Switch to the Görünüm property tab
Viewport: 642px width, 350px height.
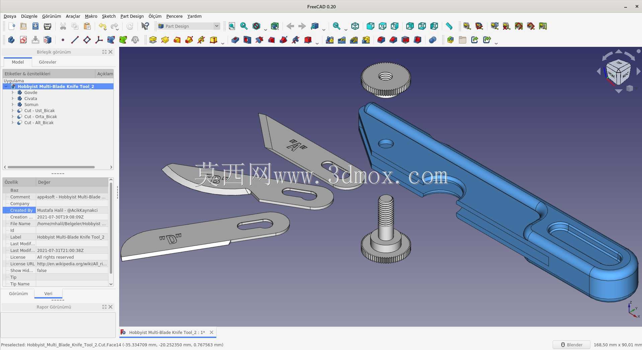tap(18, 293)
